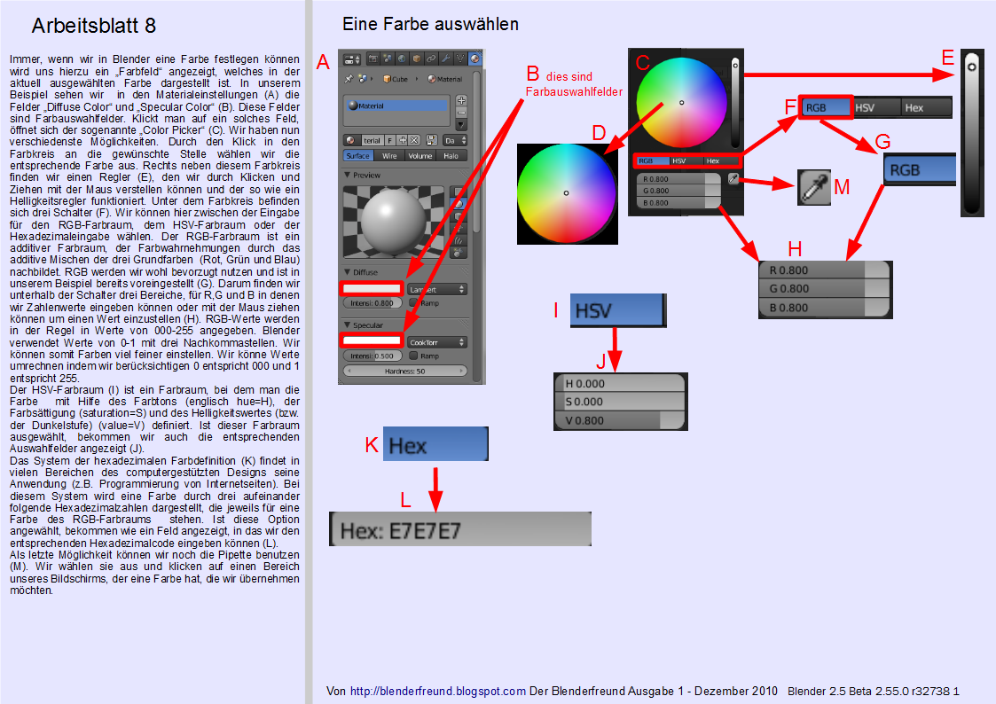Increase Hardness with its right arrow
996x704 pixels.
461,371
